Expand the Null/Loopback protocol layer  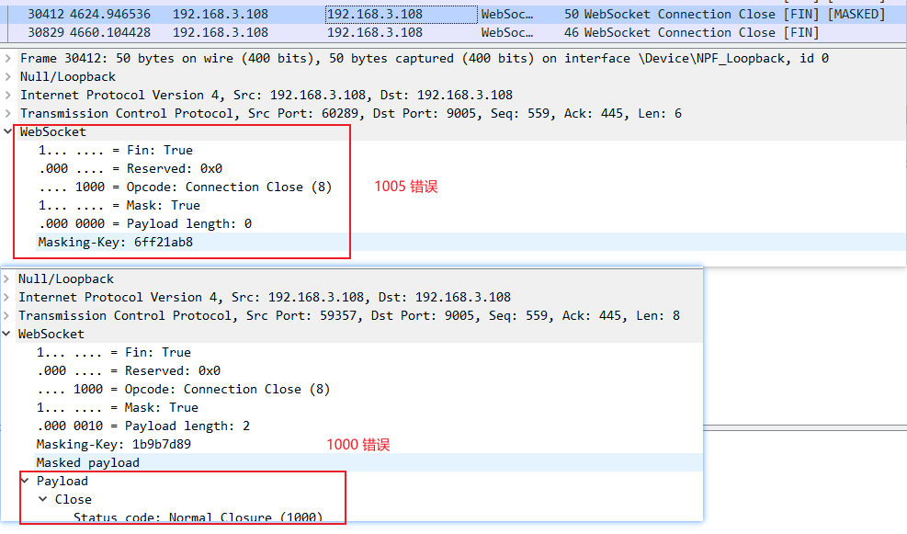pos(7,76)
